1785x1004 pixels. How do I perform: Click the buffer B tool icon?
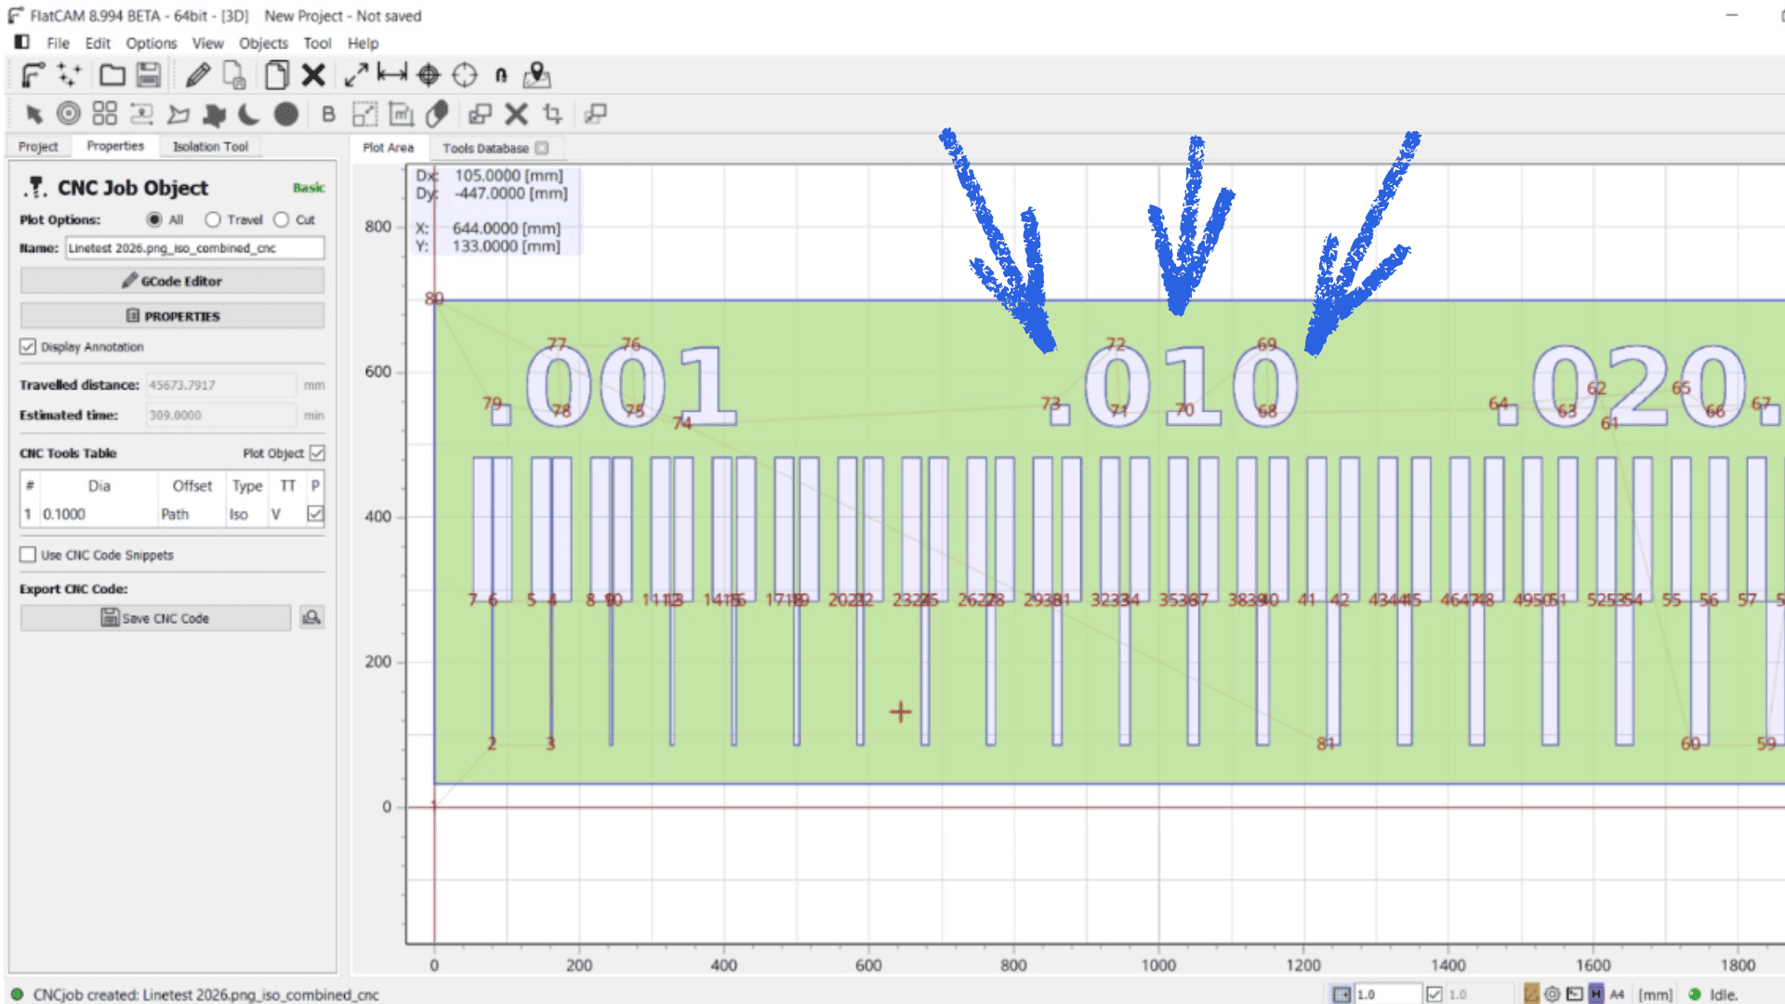328,114
